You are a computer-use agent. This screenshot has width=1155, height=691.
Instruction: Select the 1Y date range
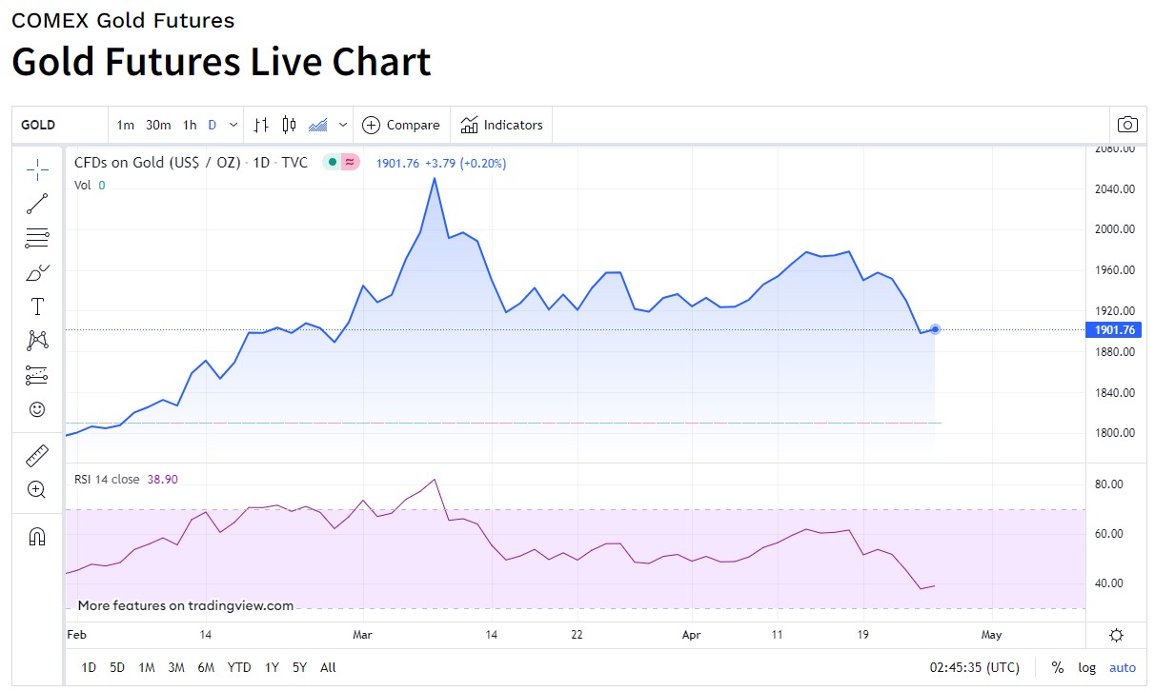pyautogui.click(x=272, y=667)
